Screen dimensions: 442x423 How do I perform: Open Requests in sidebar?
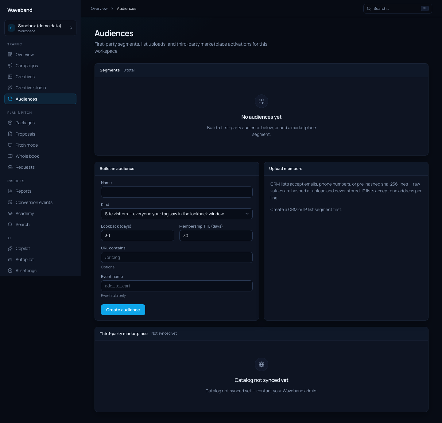pos(40,167)
